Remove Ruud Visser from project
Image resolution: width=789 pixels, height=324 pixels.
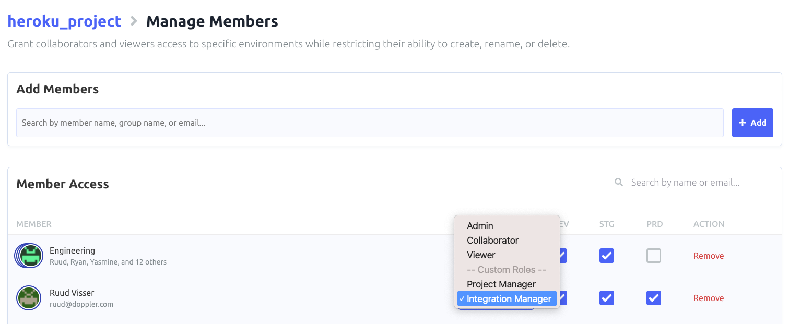[x=708, y=298]
